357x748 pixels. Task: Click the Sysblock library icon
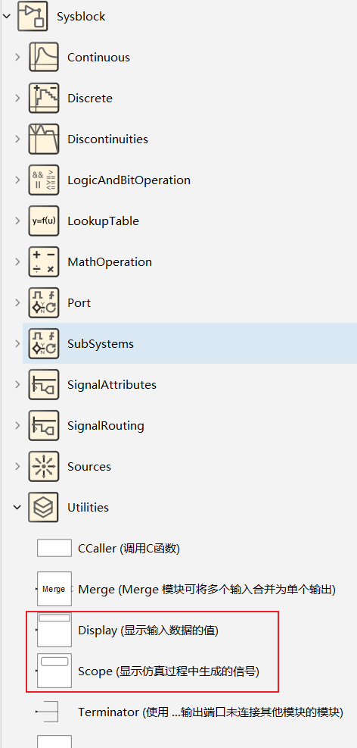point(33,16)
